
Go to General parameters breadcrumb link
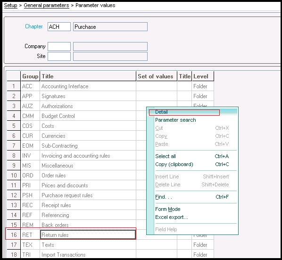(x=46, y=5)
